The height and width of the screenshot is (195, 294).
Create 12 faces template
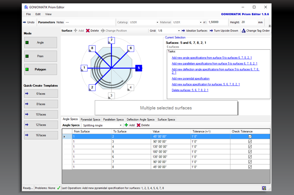click(41, 125)
